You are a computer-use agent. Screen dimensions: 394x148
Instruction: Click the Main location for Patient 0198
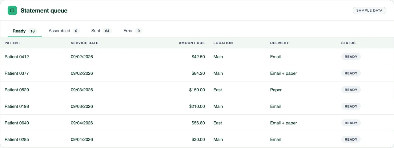218,106
